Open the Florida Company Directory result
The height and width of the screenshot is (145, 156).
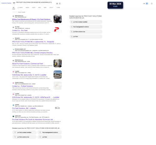coord(32,53)
